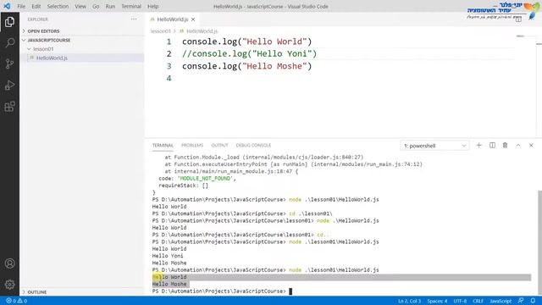Open errors and warnings status item
Viewport: 542px width, 305px height.
point(17,301)
